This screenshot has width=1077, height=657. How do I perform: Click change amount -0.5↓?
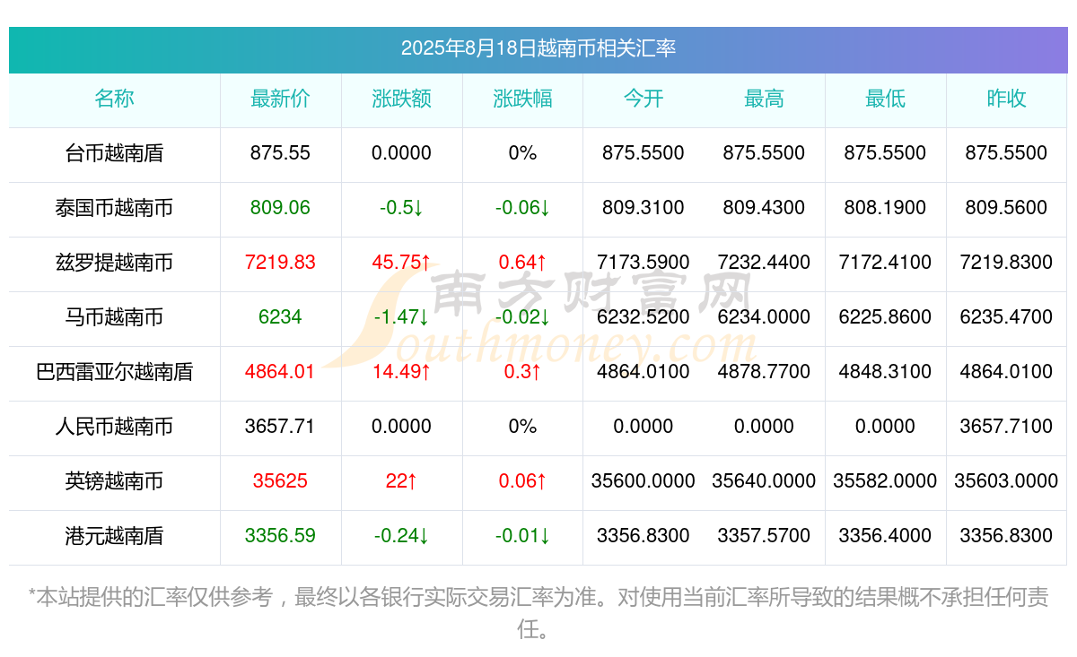(401, 208)
